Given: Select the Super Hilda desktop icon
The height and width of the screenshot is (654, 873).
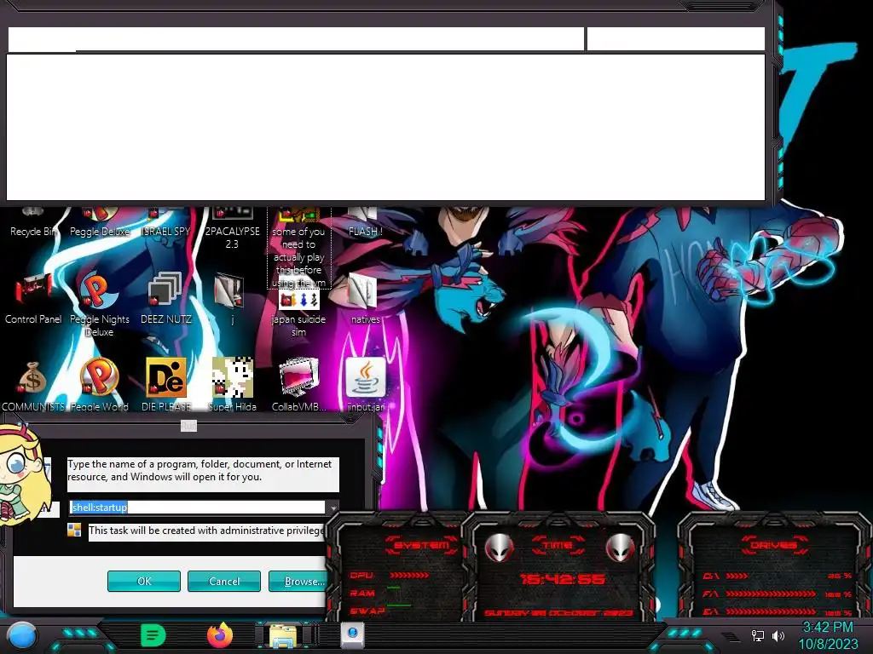Looking at the screenshot, I should tap(232, 386).
